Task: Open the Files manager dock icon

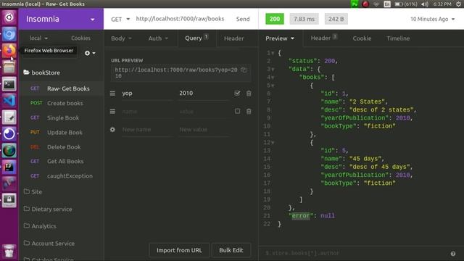Action: 9,67
